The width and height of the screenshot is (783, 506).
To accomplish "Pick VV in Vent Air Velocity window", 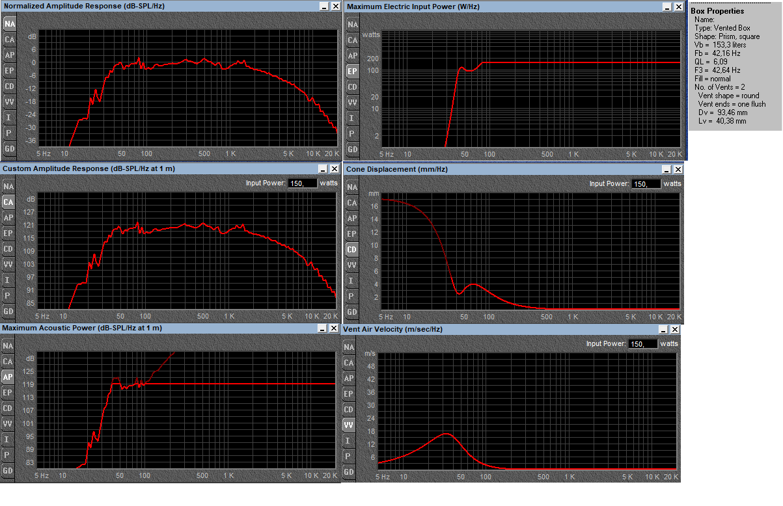I will (x=349, y=425).
